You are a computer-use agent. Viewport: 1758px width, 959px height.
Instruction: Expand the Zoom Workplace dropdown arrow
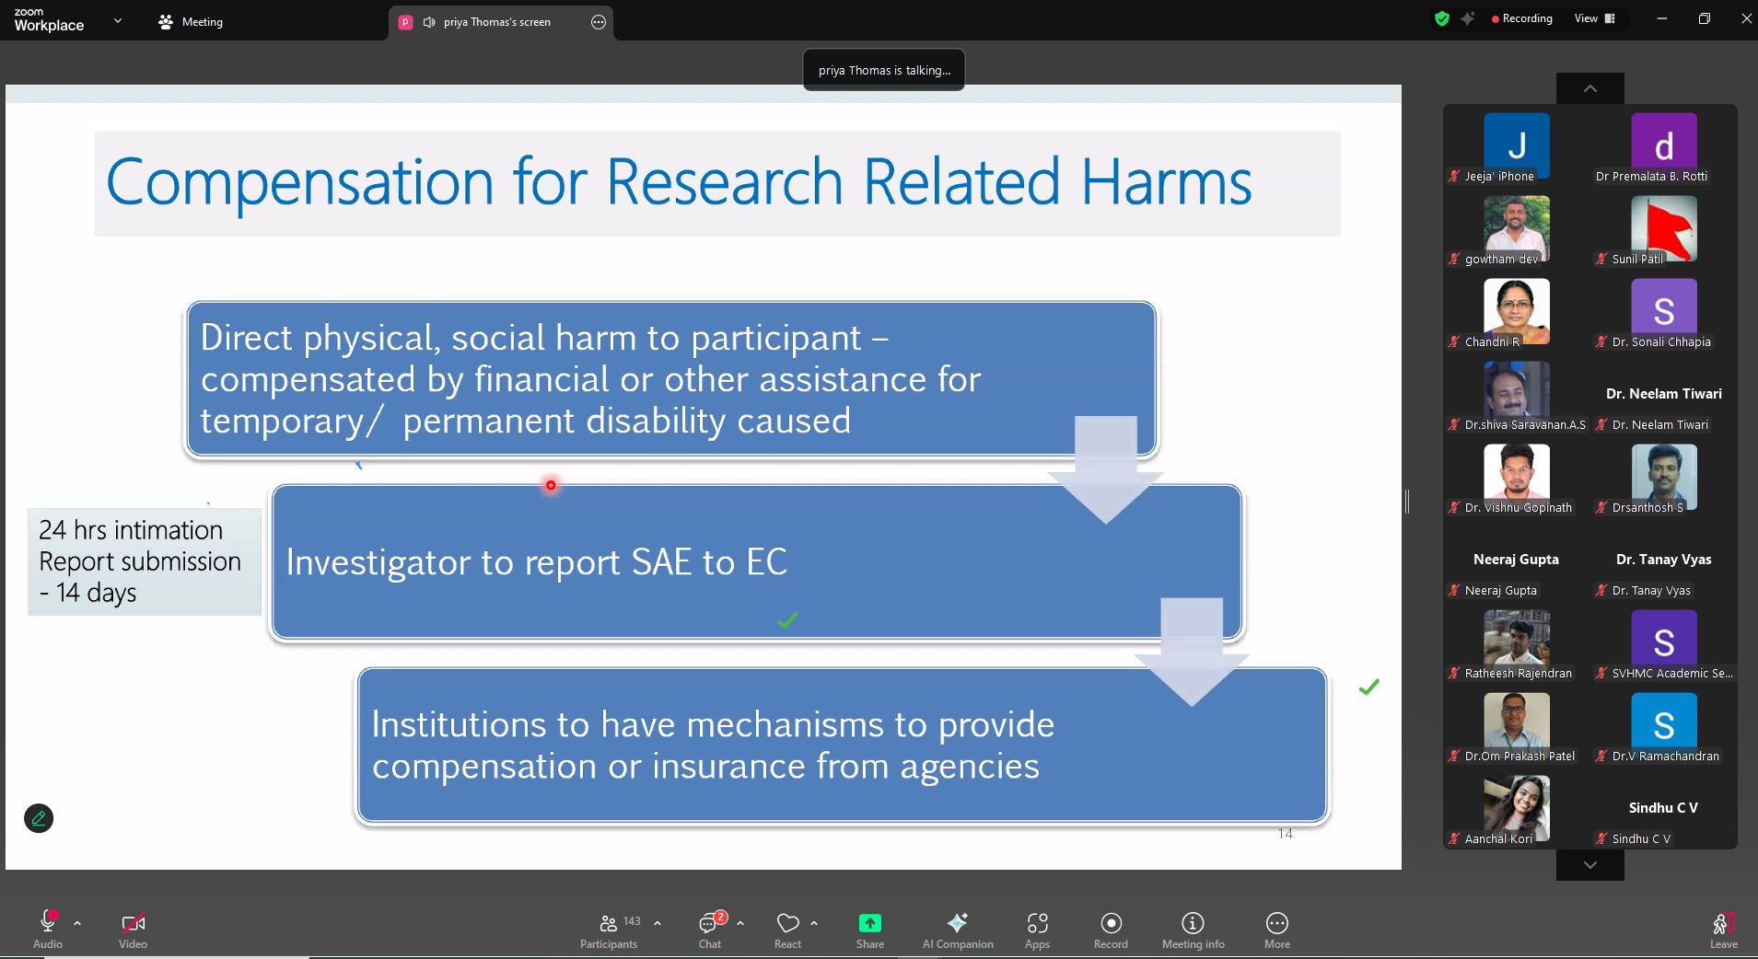pyautogui.click(x=117, y=20)
